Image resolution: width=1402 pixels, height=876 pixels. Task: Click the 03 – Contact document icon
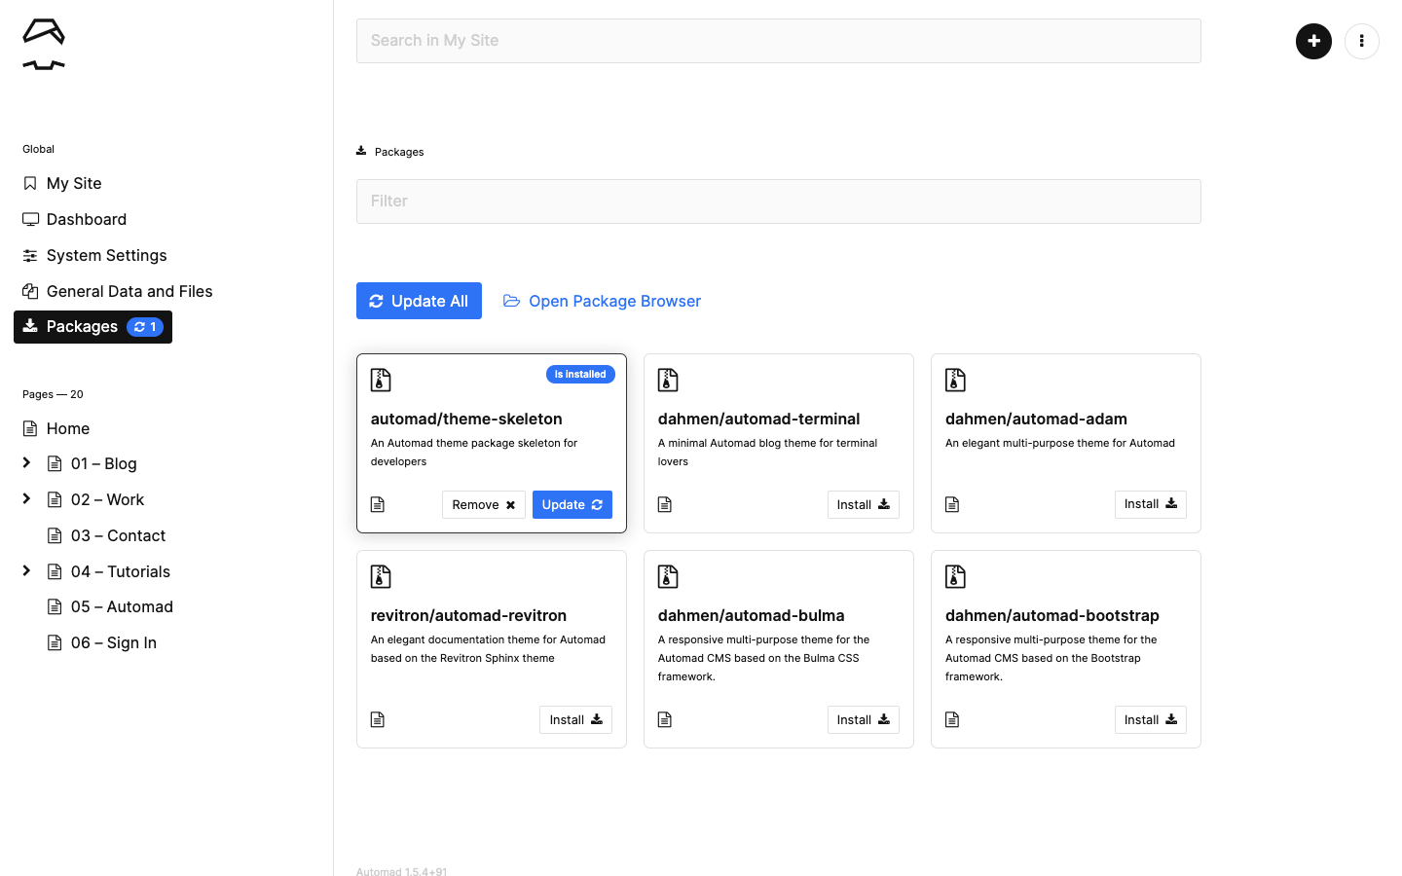(x=55, y=535)
